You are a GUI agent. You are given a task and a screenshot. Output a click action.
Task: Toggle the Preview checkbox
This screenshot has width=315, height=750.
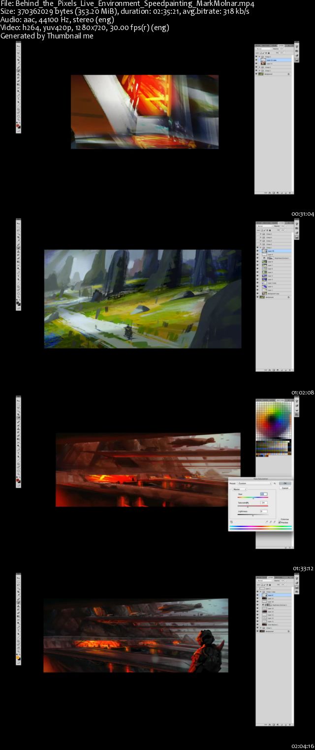click(280, 522)
